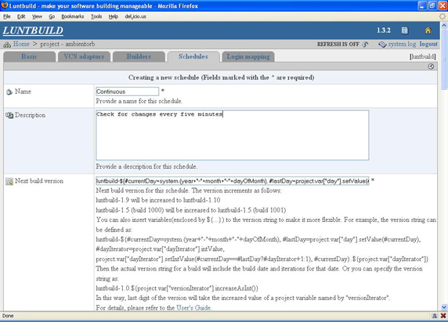
Task: Click the LUNTBUILD logo link
Action: (x=33, y=30)
